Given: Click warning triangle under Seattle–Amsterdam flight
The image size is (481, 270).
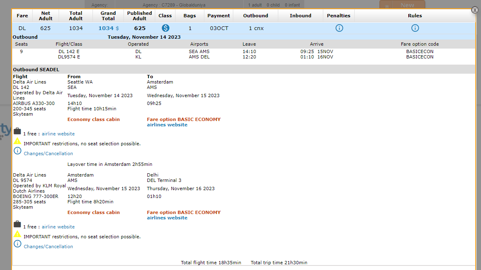Looking at the screenshot, I should pyautogui.click(x=17, y=141).
